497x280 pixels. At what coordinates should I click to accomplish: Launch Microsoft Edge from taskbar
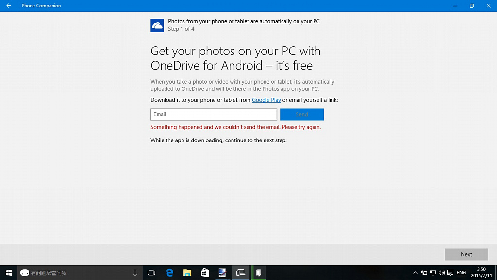click(x=169, y=273)
